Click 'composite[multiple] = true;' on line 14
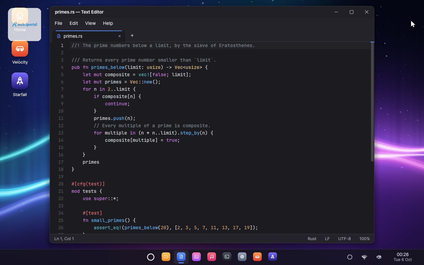Viewport: 424px width, 265px height. pos(142,140)
